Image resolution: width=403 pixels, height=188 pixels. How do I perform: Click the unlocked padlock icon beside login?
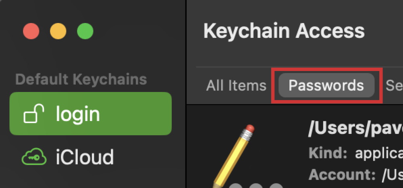34,113
